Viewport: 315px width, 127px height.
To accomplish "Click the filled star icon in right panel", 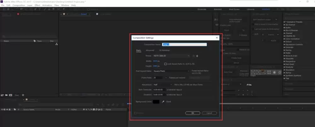I will [274, 72].
